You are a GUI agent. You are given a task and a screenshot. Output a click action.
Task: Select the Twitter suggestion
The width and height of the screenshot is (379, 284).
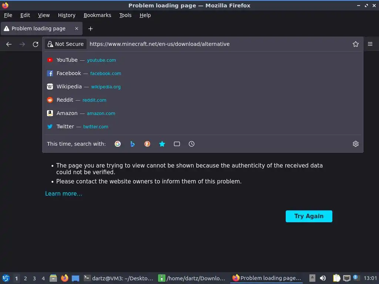click(x=203, y=126)
